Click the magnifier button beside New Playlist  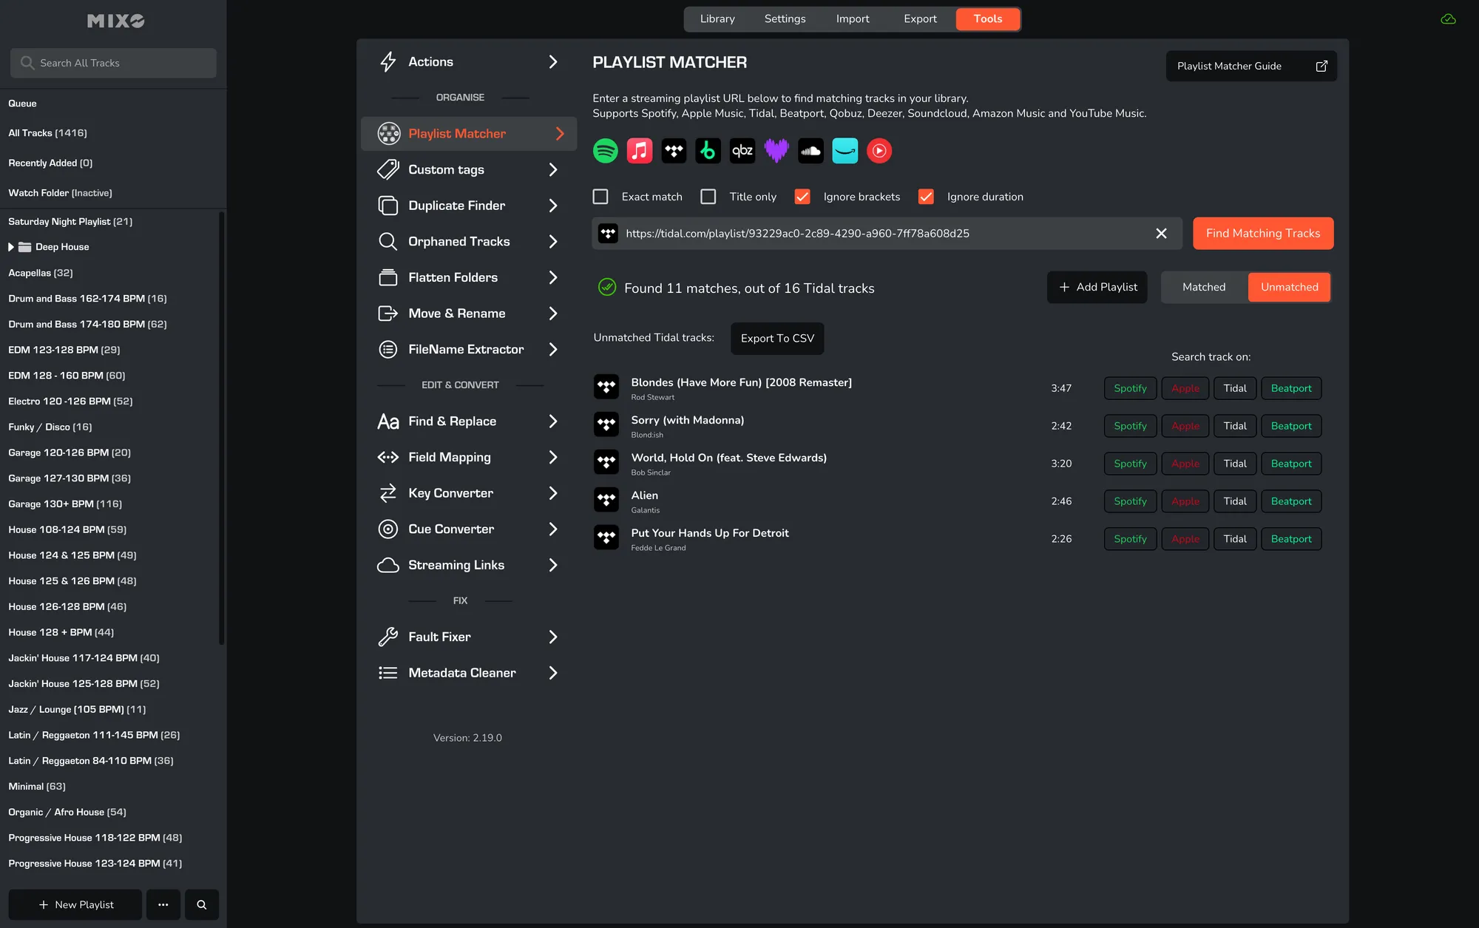pyautogui.click(x=201, y=904)
